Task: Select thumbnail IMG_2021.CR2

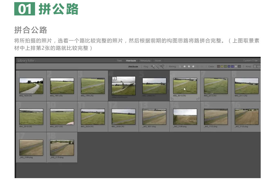Action: coord(62,117)
